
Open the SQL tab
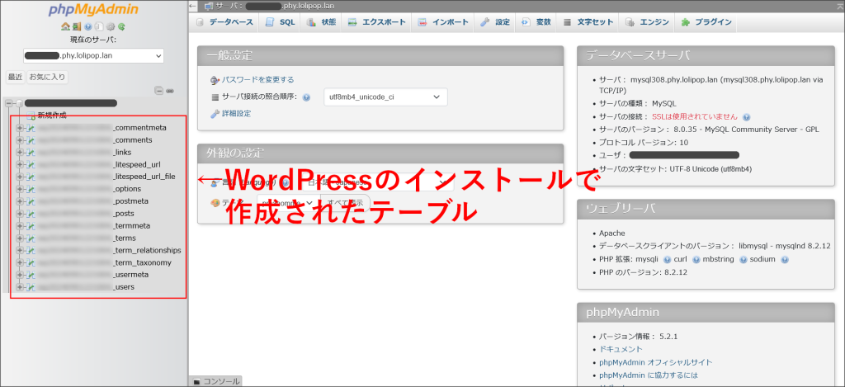click(281, 22)
